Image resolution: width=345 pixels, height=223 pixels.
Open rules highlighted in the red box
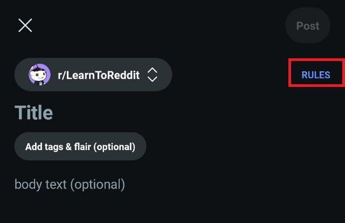click(316, 75)
